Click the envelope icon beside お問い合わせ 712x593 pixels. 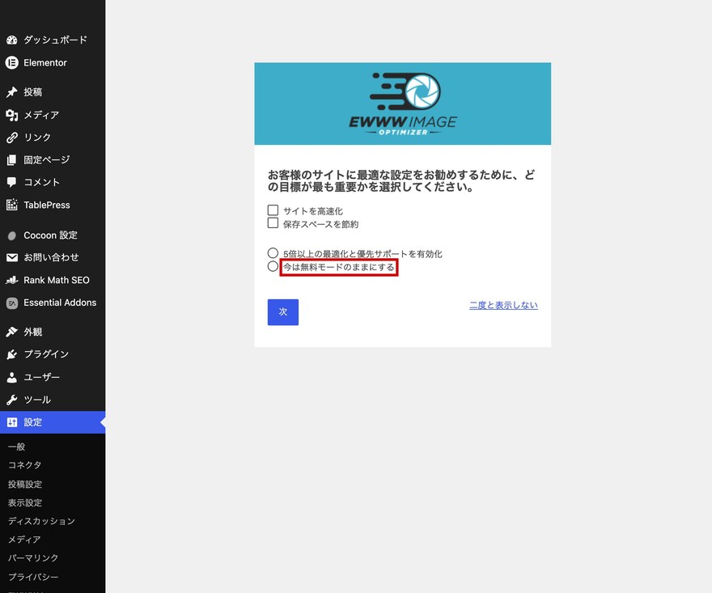coord(12,258)
